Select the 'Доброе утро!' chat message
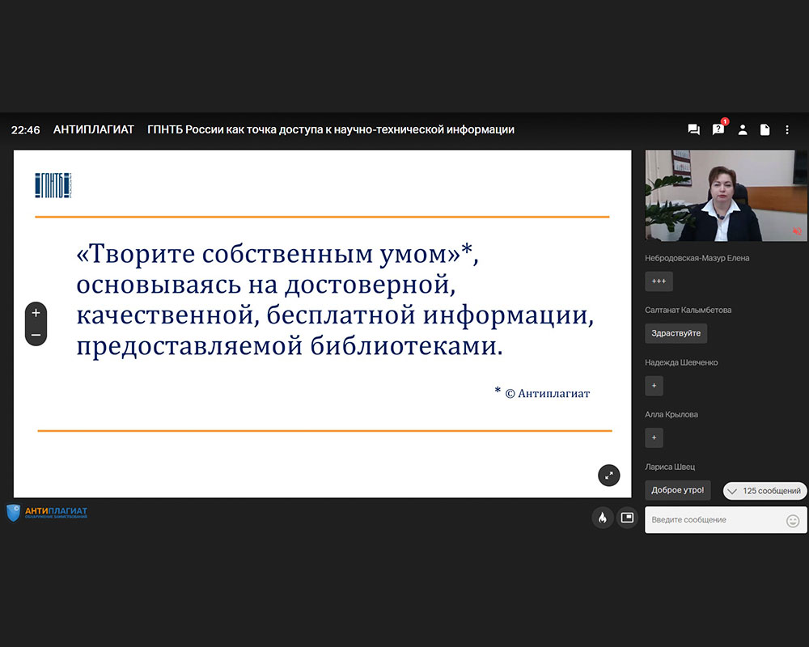Screen dimensions: 809x647 677,490
